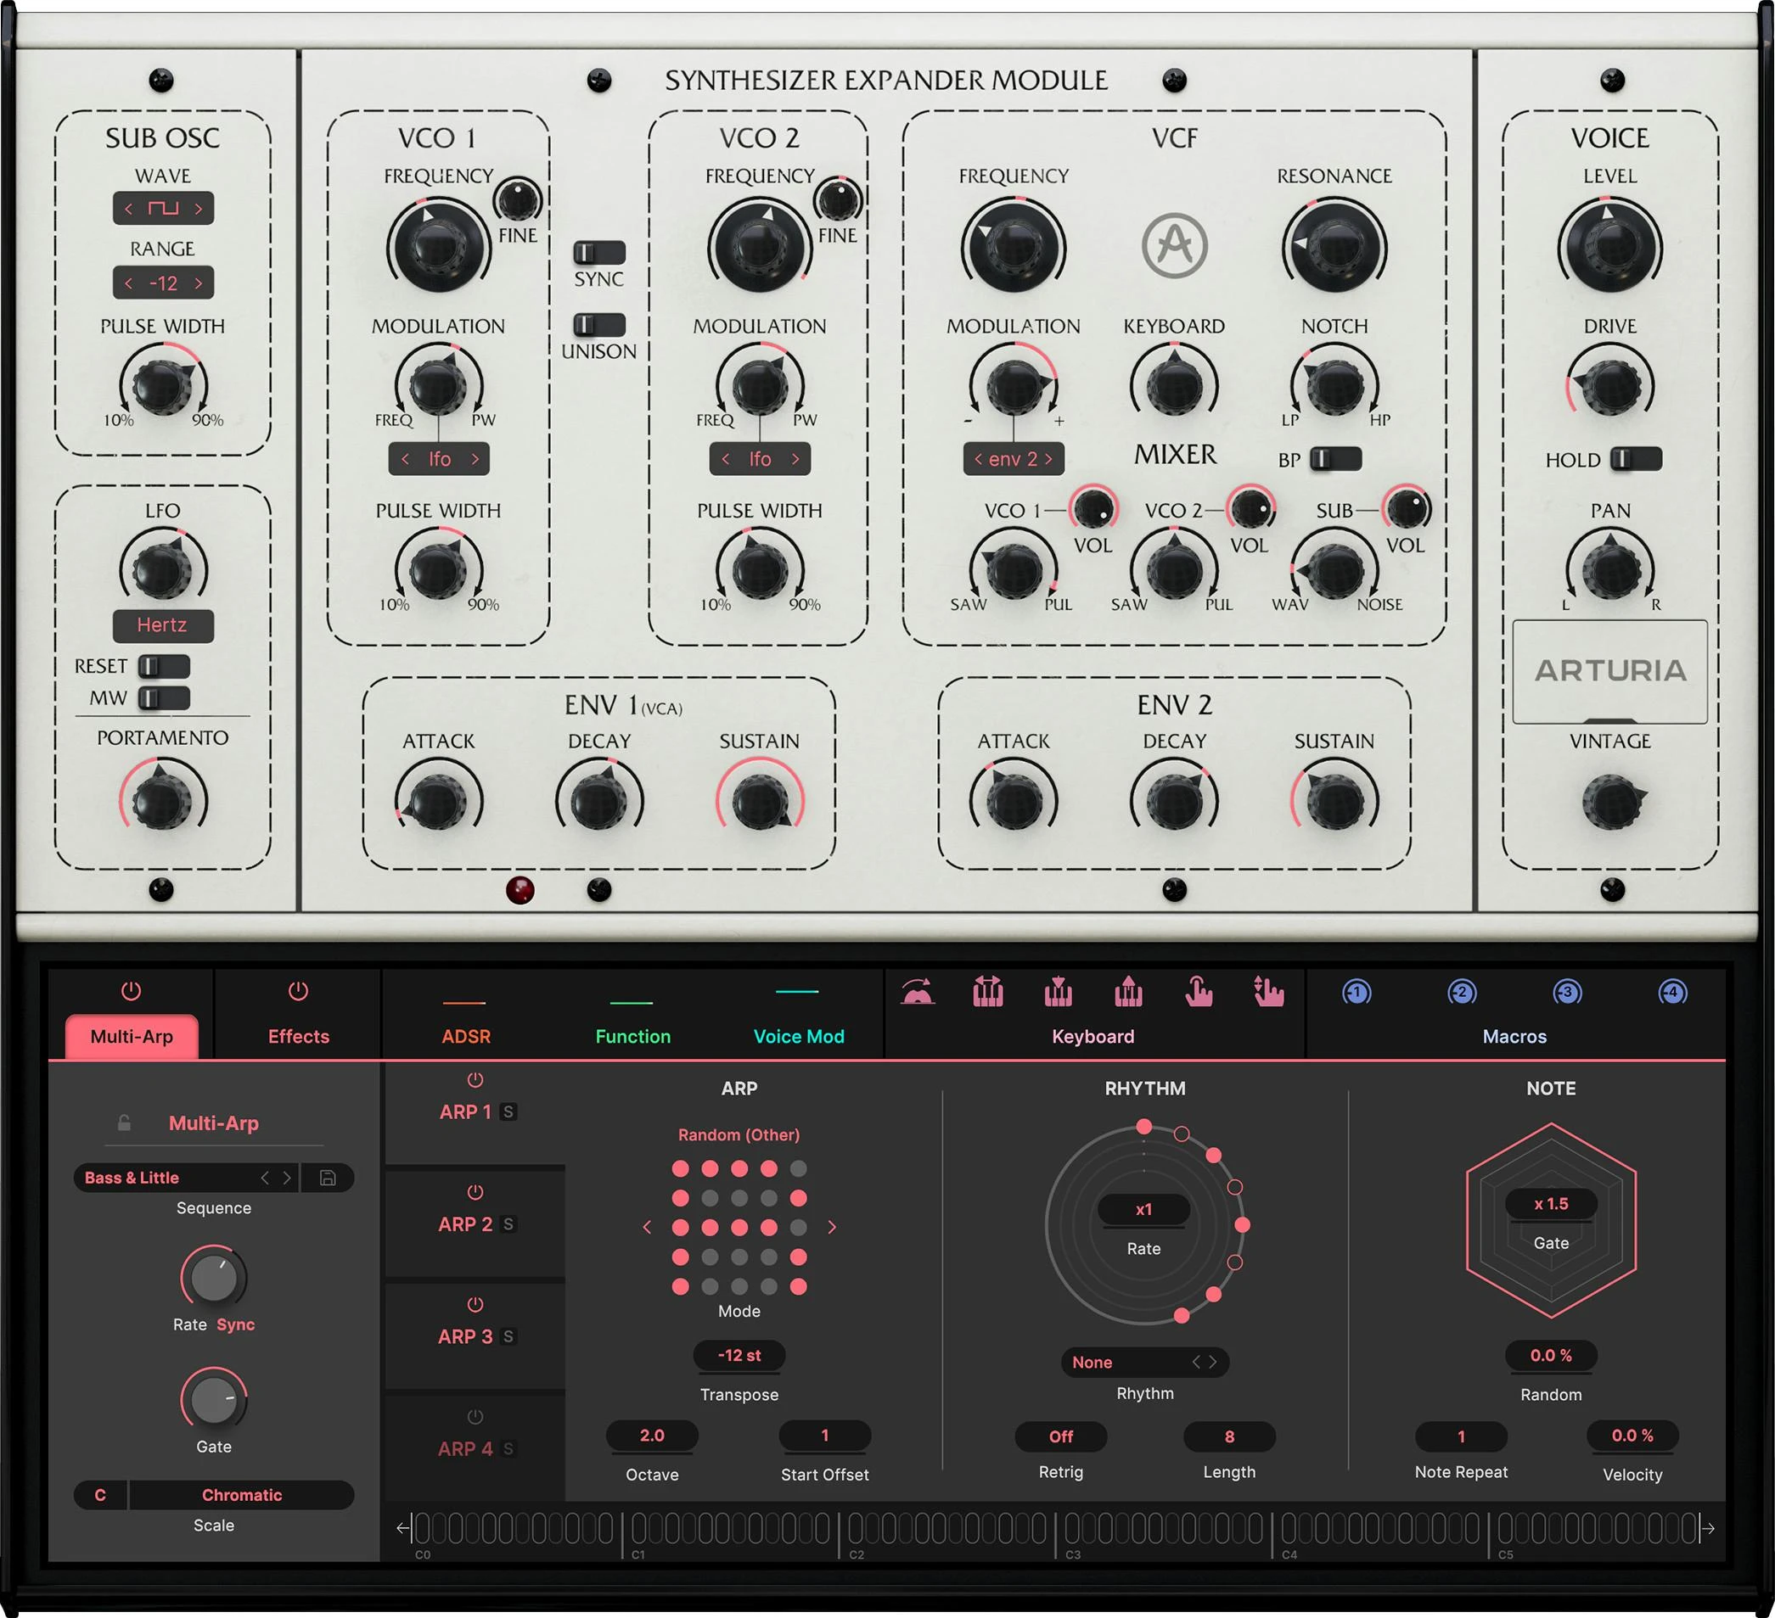This screenshot has width=1775, height=1618.
Task: Click next arrow on VCF env 2 selector
Action: (1048, 458)
